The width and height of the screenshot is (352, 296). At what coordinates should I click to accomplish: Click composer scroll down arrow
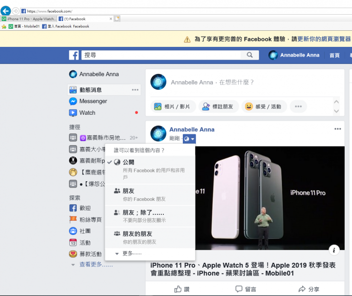(336, 111)
